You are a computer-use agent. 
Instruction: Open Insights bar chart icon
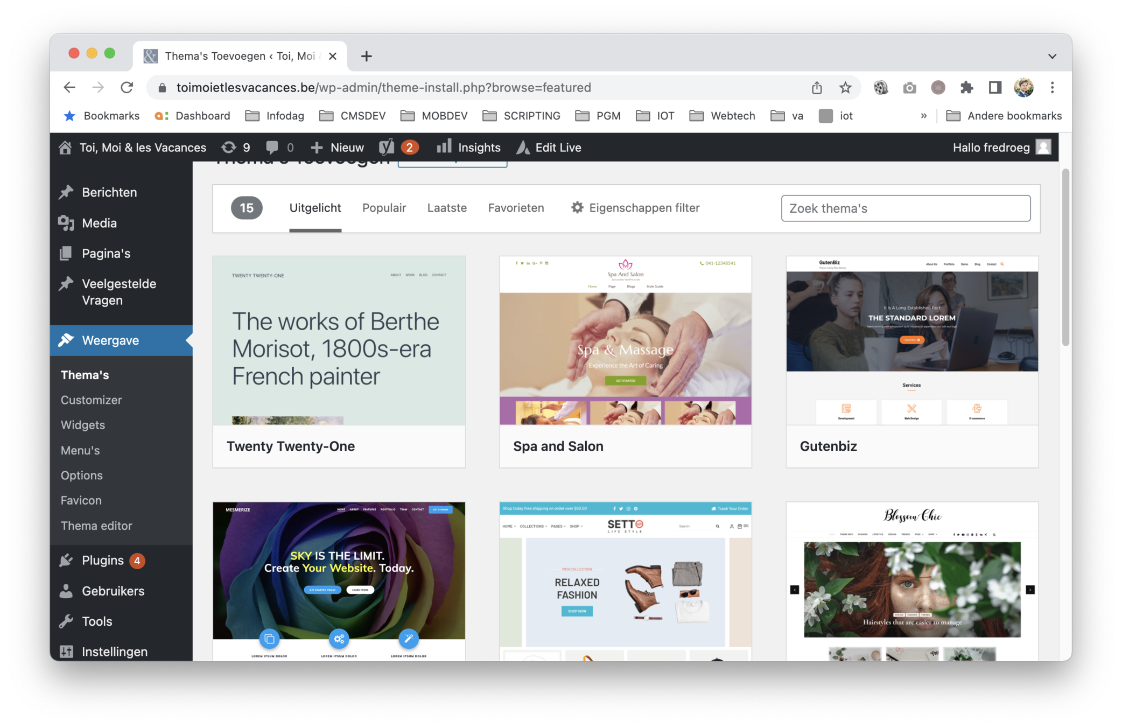pyautogui.click(x=444, y=146)
